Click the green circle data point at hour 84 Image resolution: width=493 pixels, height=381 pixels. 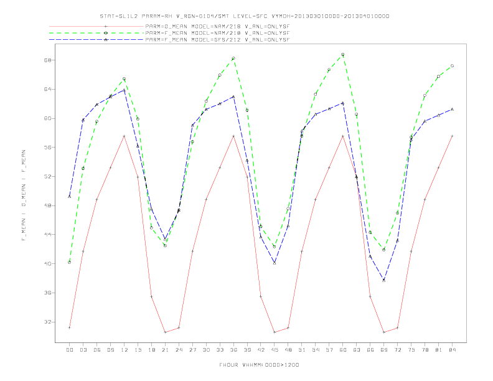452,66
